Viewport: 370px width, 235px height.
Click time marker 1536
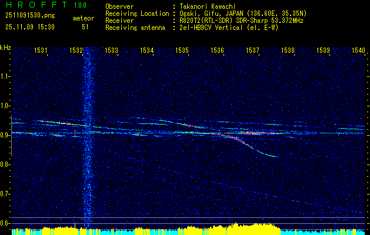pyautogui.click(x=217, y=50)
